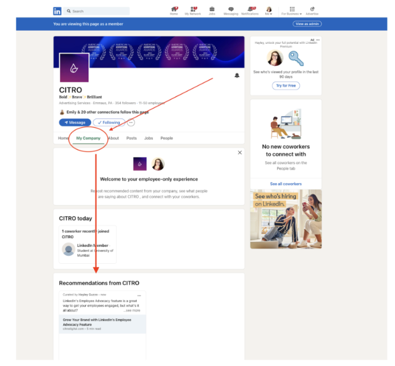
Task: Click the profile photo in premium ad
Action: 275,58
